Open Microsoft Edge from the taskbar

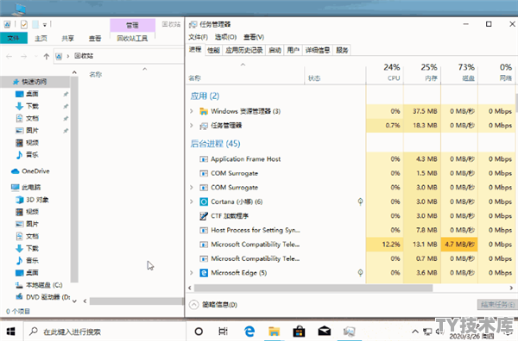click(x=250, y=331)
